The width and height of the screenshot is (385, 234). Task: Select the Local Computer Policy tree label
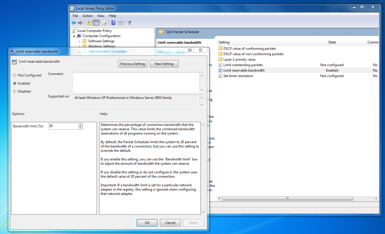[x=95, y=31]
